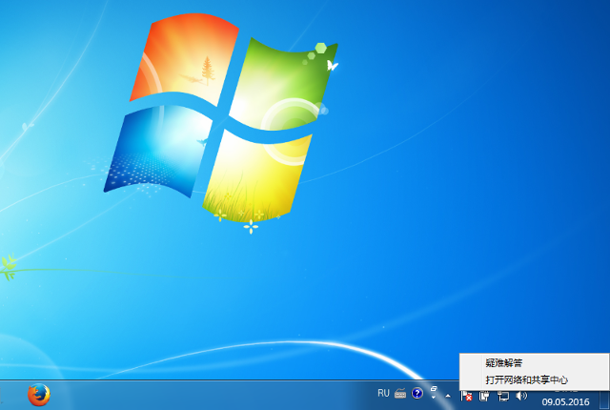The image size is (610, 410).
Task: Open the blue help question-mark icon
Action: point(417,393)
